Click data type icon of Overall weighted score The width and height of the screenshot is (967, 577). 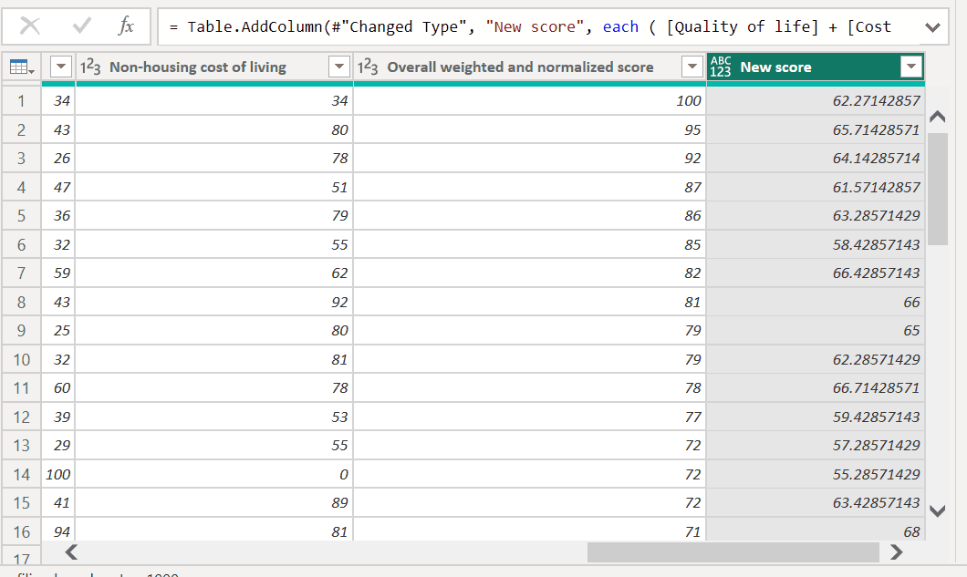click(368, 67)
